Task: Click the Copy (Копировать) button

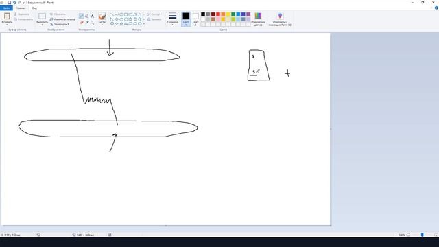Action: (x=23, y=19)
